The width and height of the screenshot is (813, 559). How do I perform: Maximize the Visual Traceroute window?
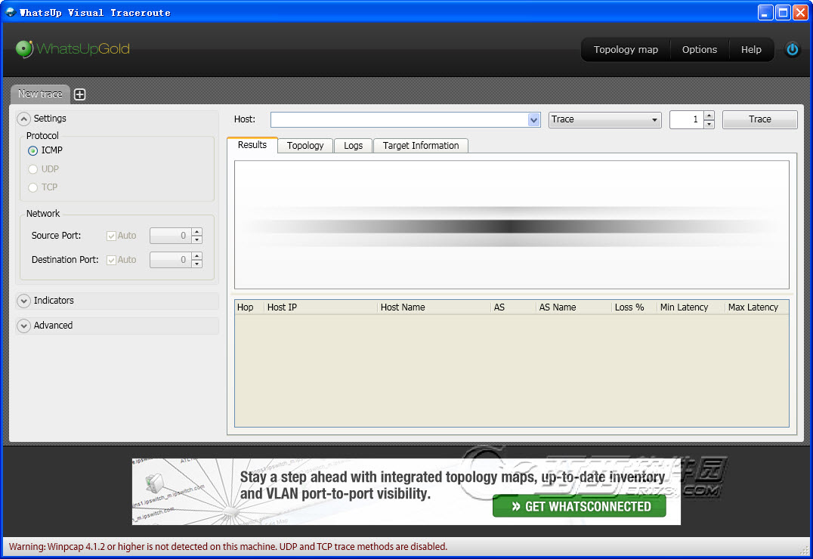783,12
